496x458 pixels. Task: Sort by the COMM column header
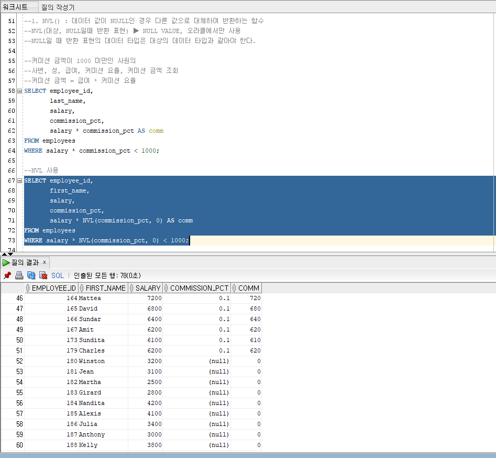(246, 288)
